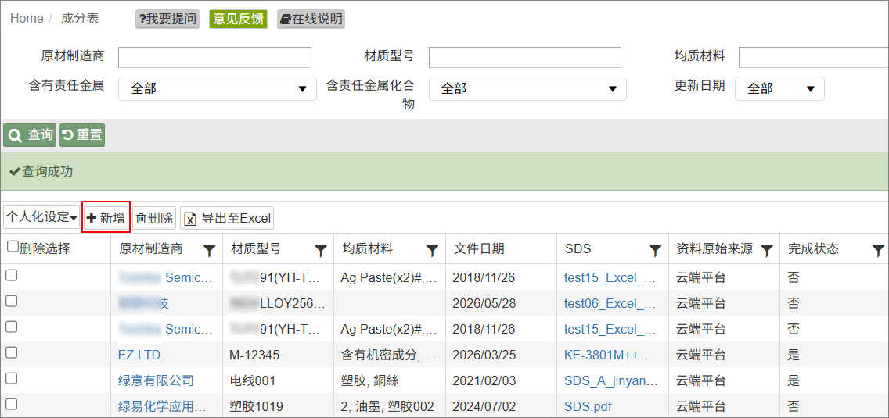Viewport: 889px width, 418px height.
Task: Open the 含责任金属化合物 dropdown
Action: click(527, 88)
